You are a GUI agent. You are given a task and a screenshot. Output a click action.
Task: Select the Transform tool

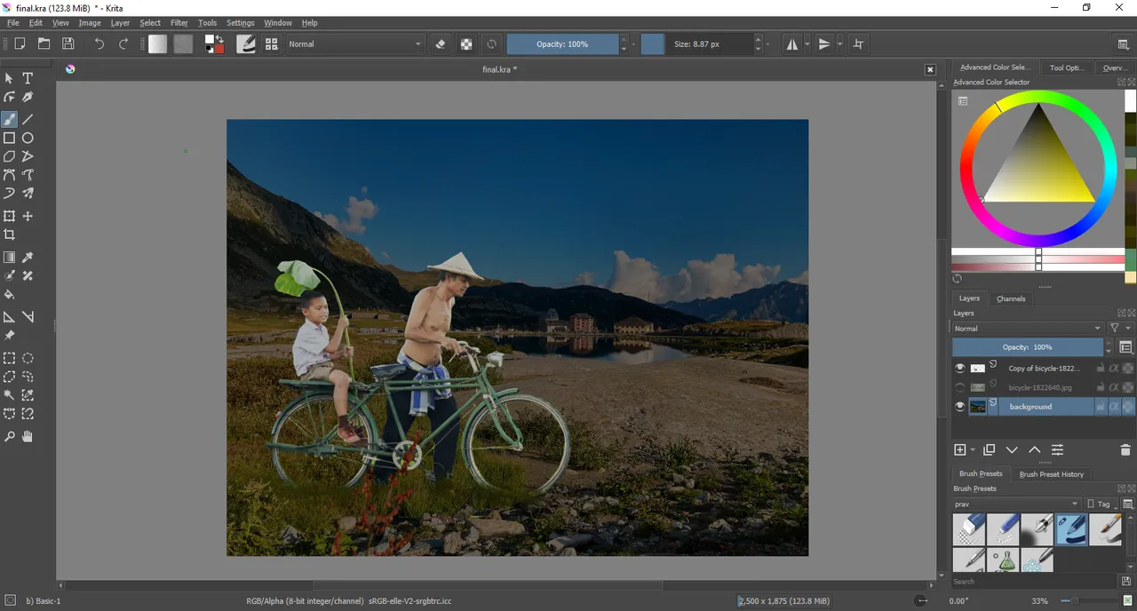pos(9,216)
